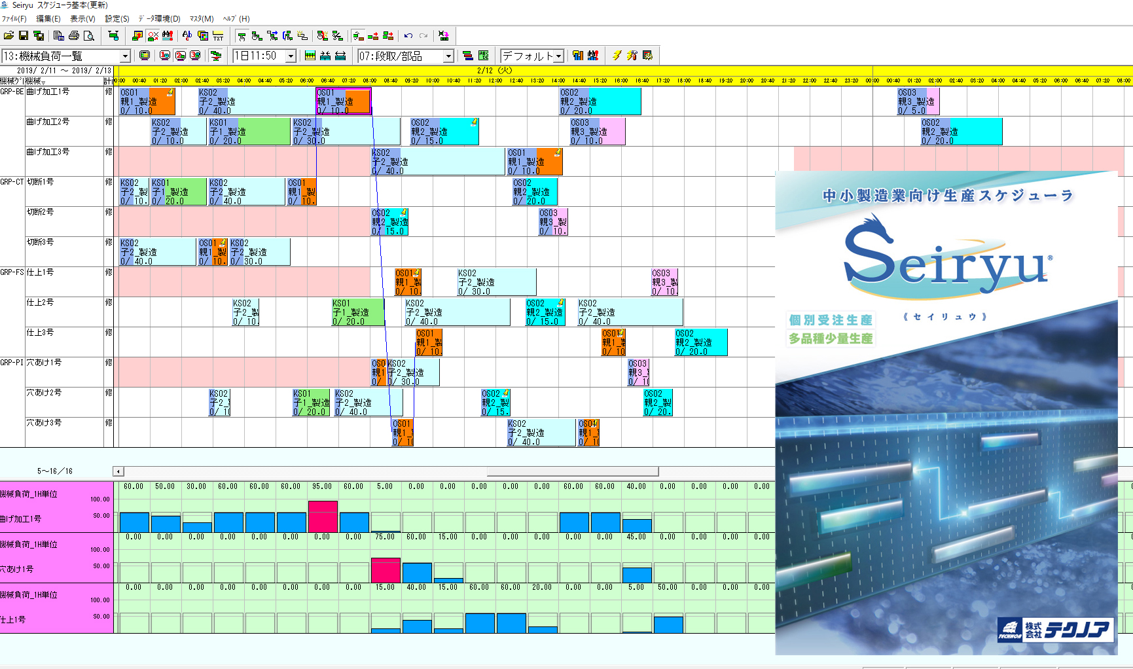
Task: Open the ファイル(F) menu
Action: (x=14, y=19)
